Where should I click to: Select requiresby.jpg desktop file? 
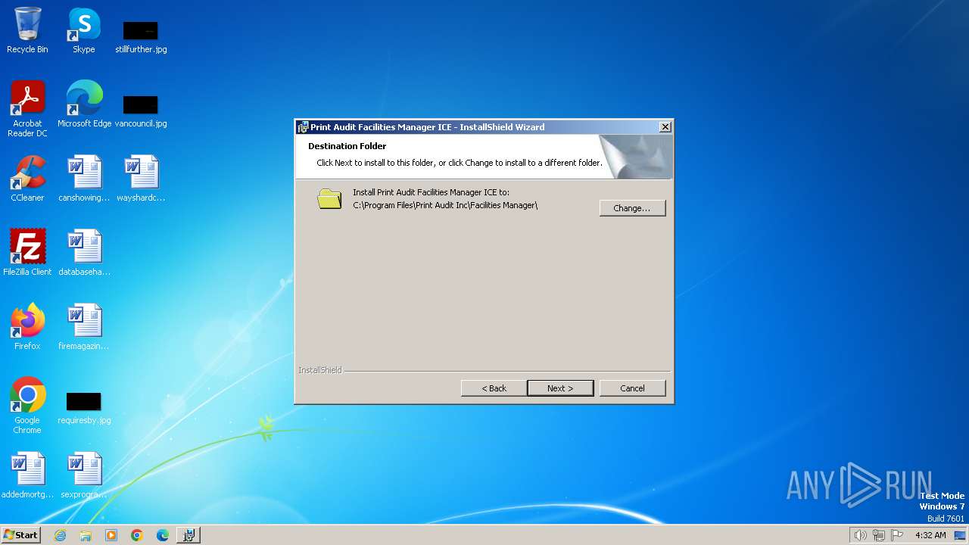coord(84,407)
